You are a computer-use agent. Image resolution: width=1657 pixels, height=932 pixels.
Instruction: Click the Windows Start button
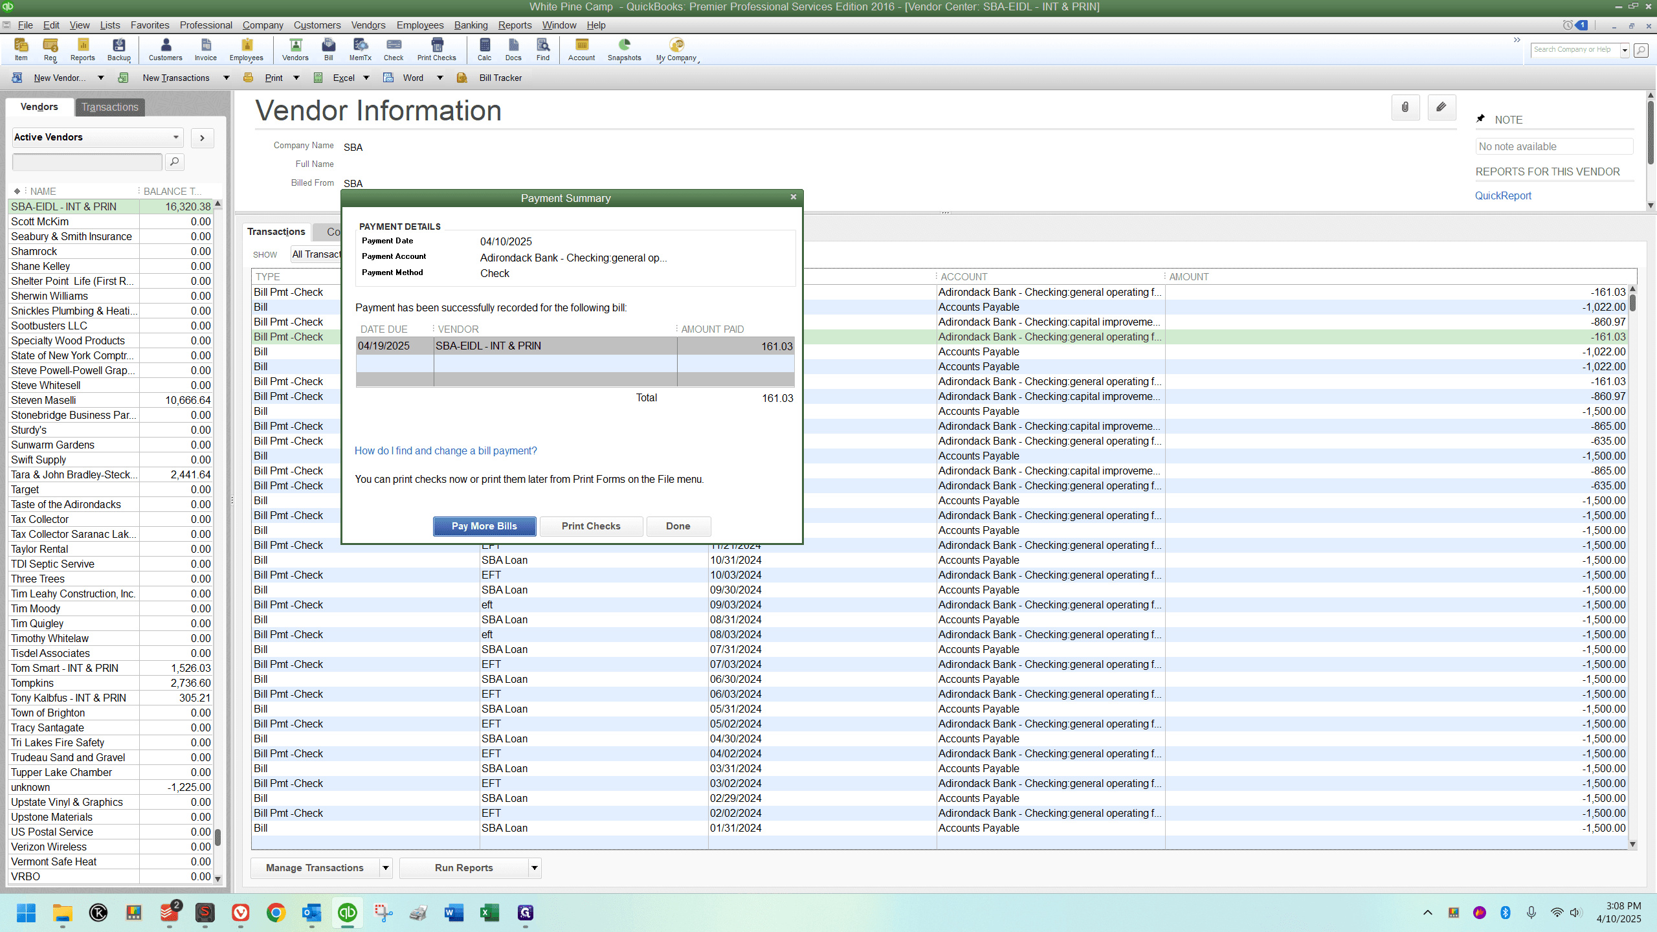pos(27,913)
